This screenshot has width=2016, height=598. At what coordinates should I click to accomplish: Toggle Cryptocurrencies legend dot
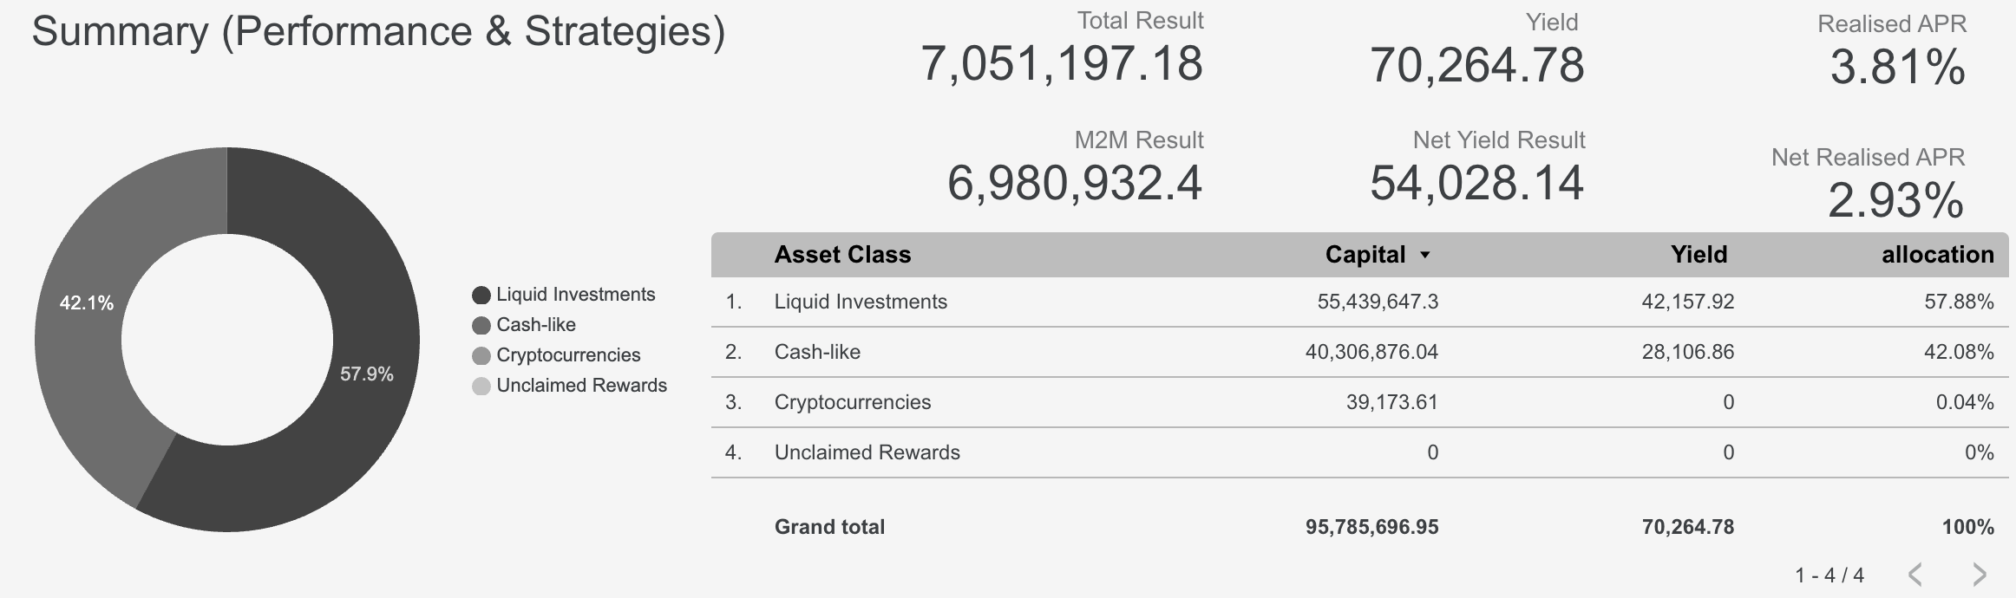(x=481, y=356)
